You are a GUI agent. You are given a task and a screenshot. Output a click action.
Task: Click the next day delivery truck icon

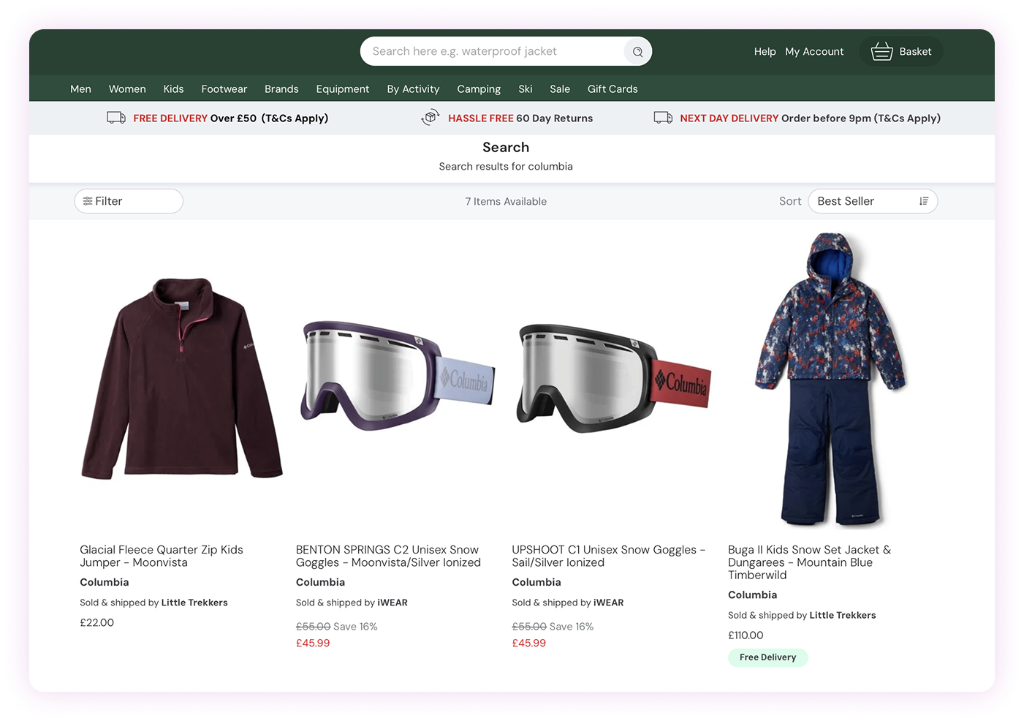click(x=663, y=118)
